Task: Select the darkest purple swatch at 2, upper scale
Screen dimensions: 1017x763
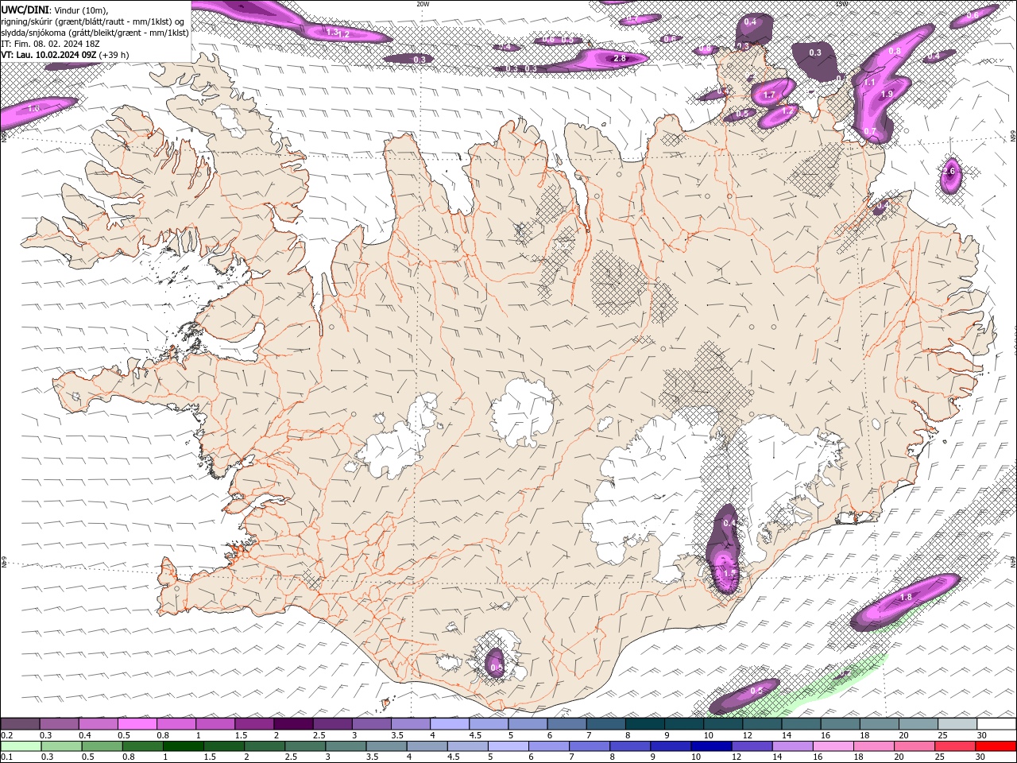Action: click(294, 724)
